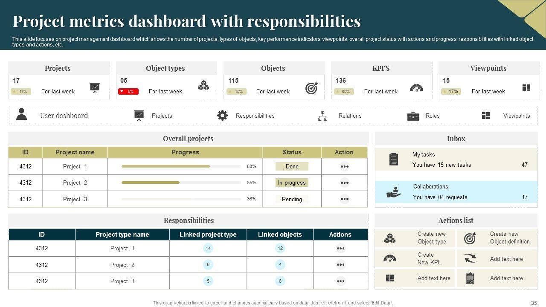Click the Object types cubes icon
The image size is (546, 307).
tap(203, 86)
